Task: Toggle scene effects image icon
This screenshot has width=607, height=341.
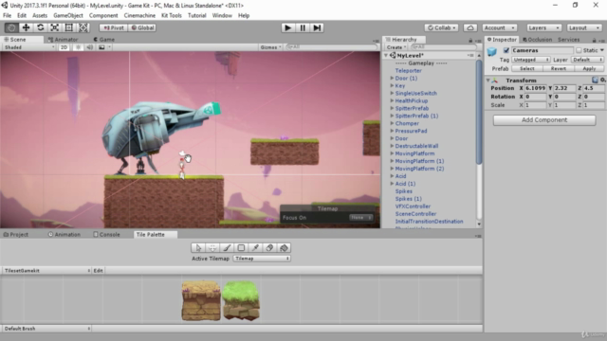Action: (x=101, y=47)
